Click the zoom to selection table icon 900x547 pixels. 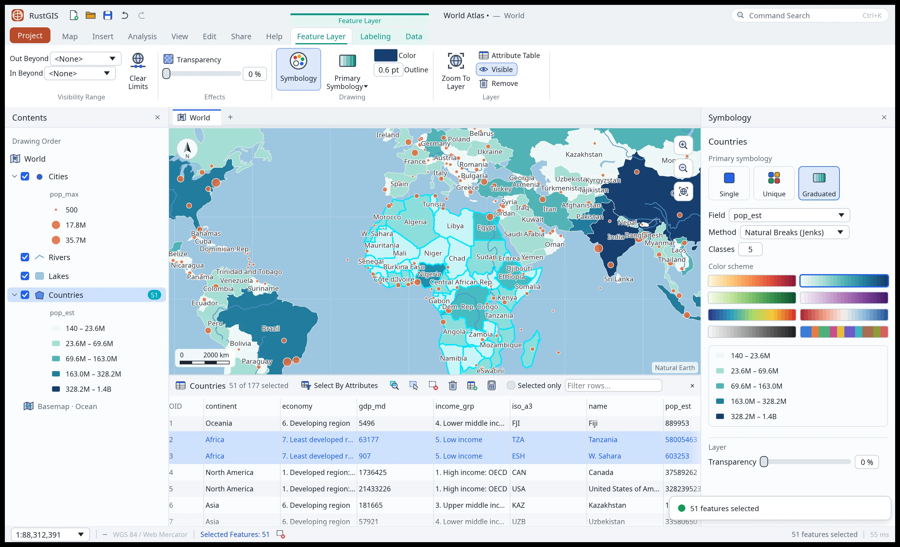click(394, 386)
